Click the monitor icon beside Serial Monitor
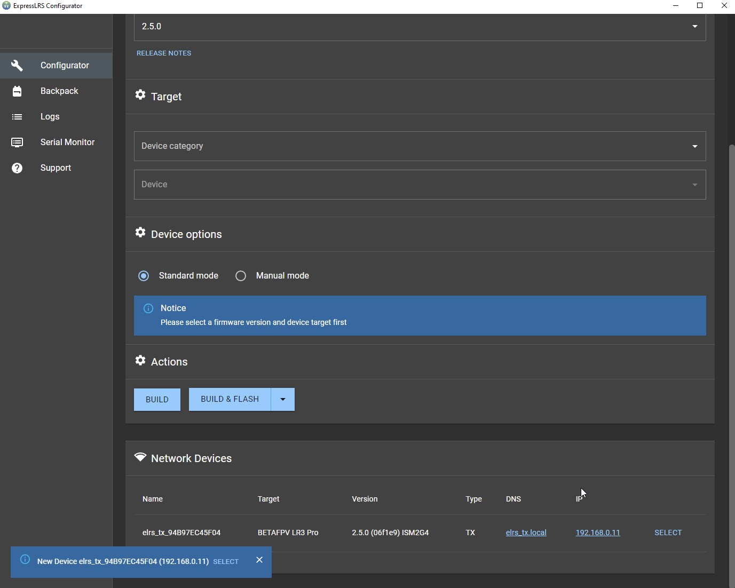 pos(17,142)
